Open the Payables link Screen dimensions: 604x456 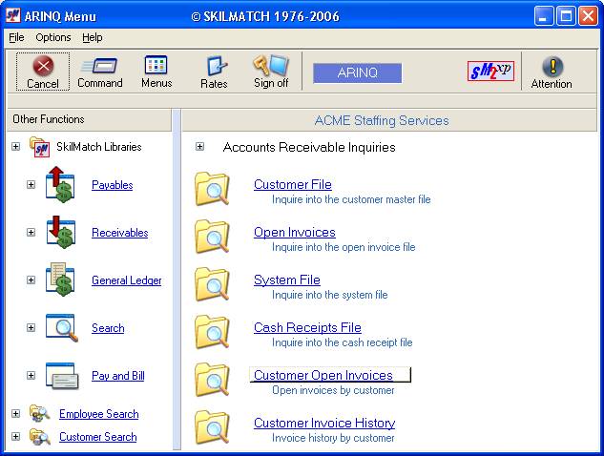coord(112,185)
